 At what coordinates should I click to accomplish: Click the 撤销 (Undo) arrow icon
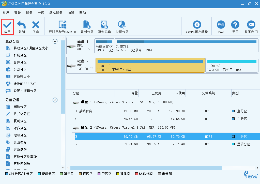(21, 25)
